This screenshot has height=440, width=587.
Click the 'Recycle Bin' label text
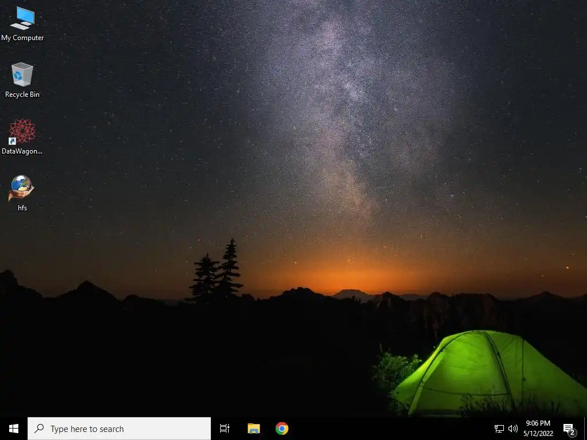(x=22, y=95)
